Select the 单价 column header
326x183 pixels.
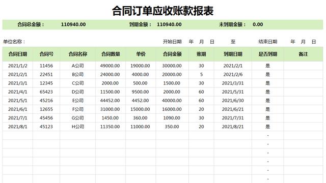tap(141, 54)
